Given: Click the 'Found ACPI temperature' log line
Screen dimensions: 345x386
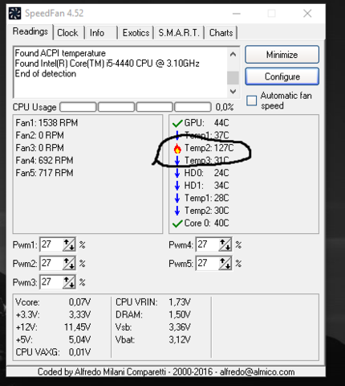Looking at the screenshot, I should [x=60, y=53].
